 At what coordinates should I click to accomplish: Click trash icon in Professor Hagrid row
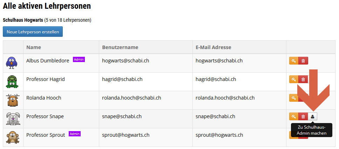(303, 79)
